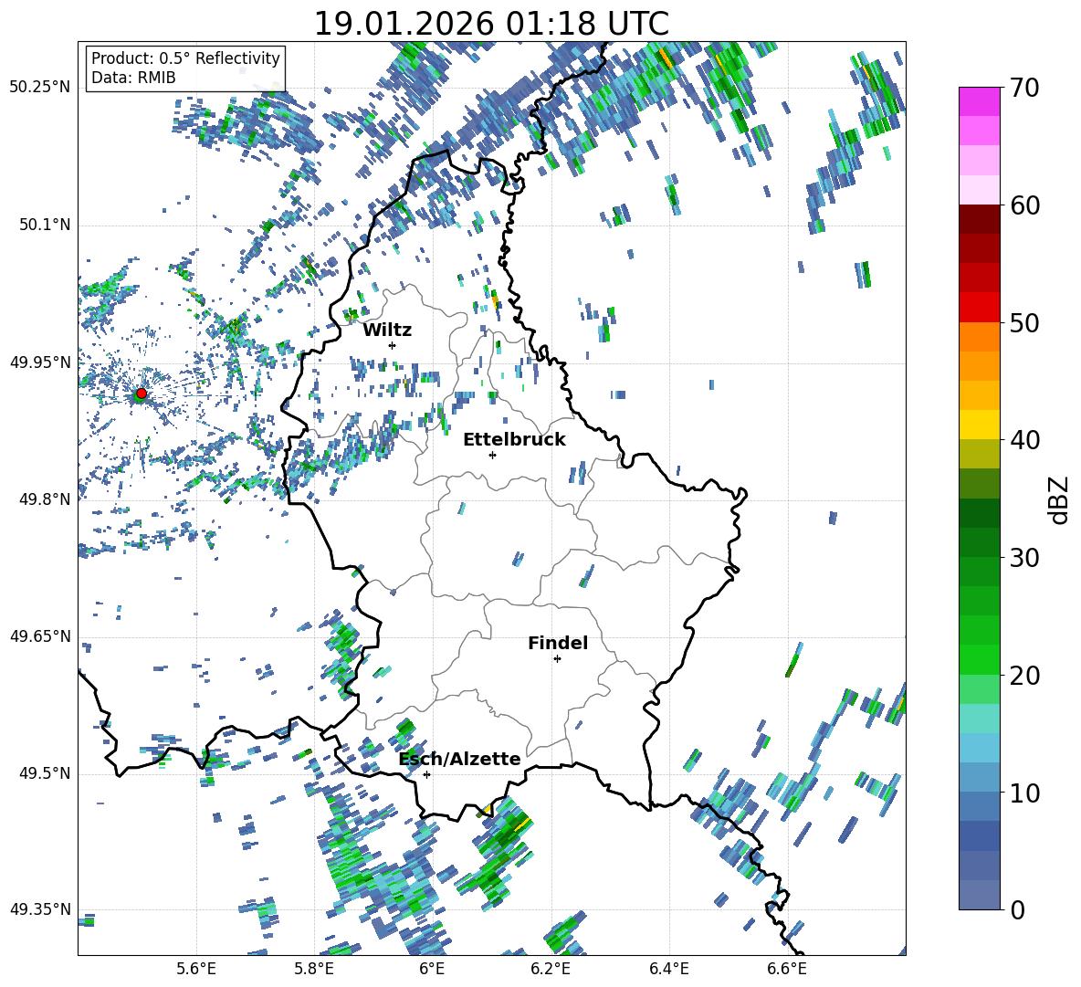
Task: Select the Wiltz city label
Action: click(387, 331)
